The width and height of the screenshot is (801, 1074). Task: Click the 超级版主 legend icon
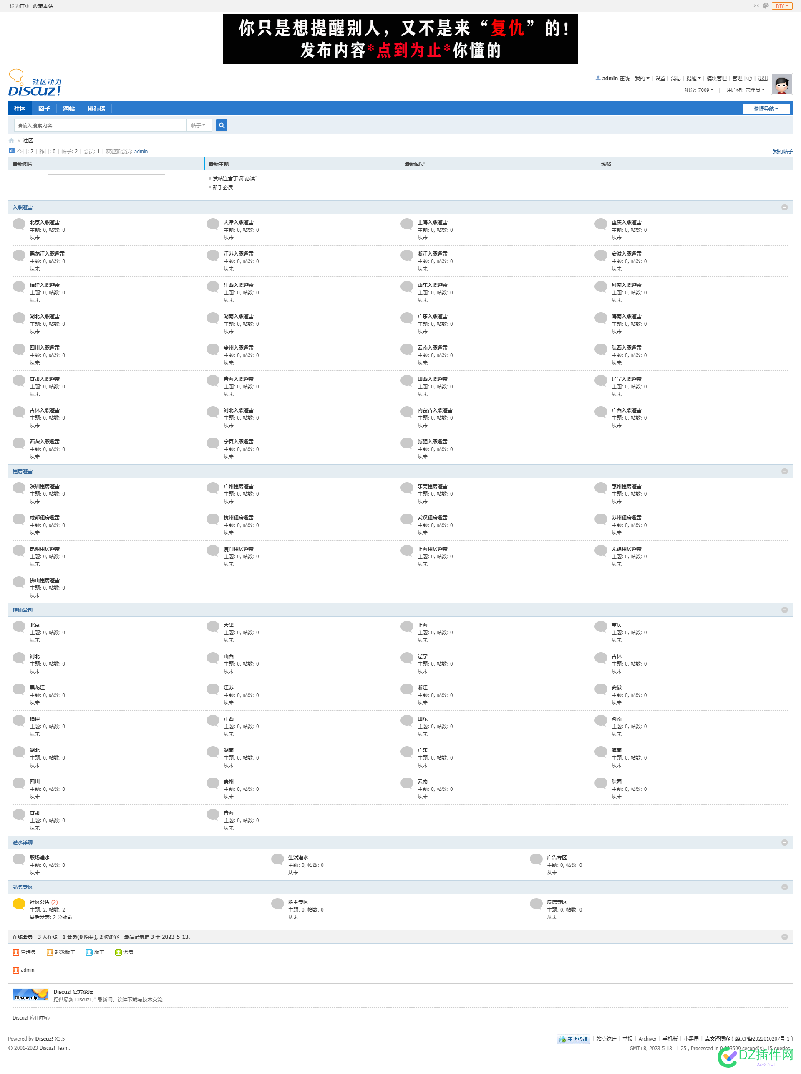click(x=50, y=952)
